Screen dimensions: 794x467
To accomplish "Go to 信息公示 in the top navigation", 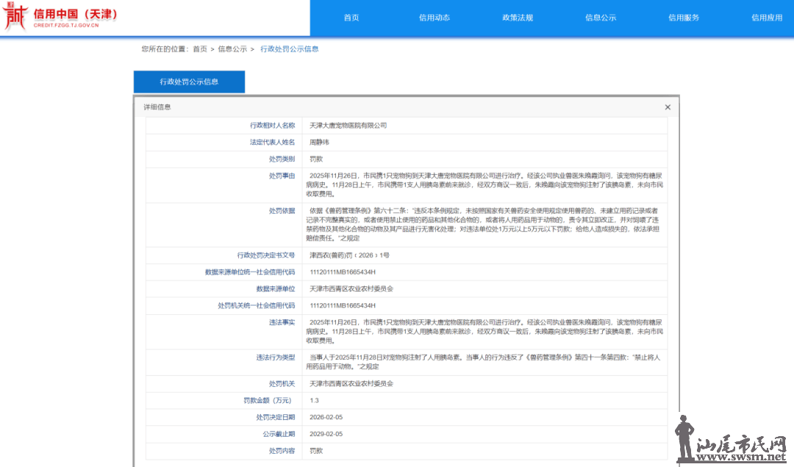I will click(601, 18).
